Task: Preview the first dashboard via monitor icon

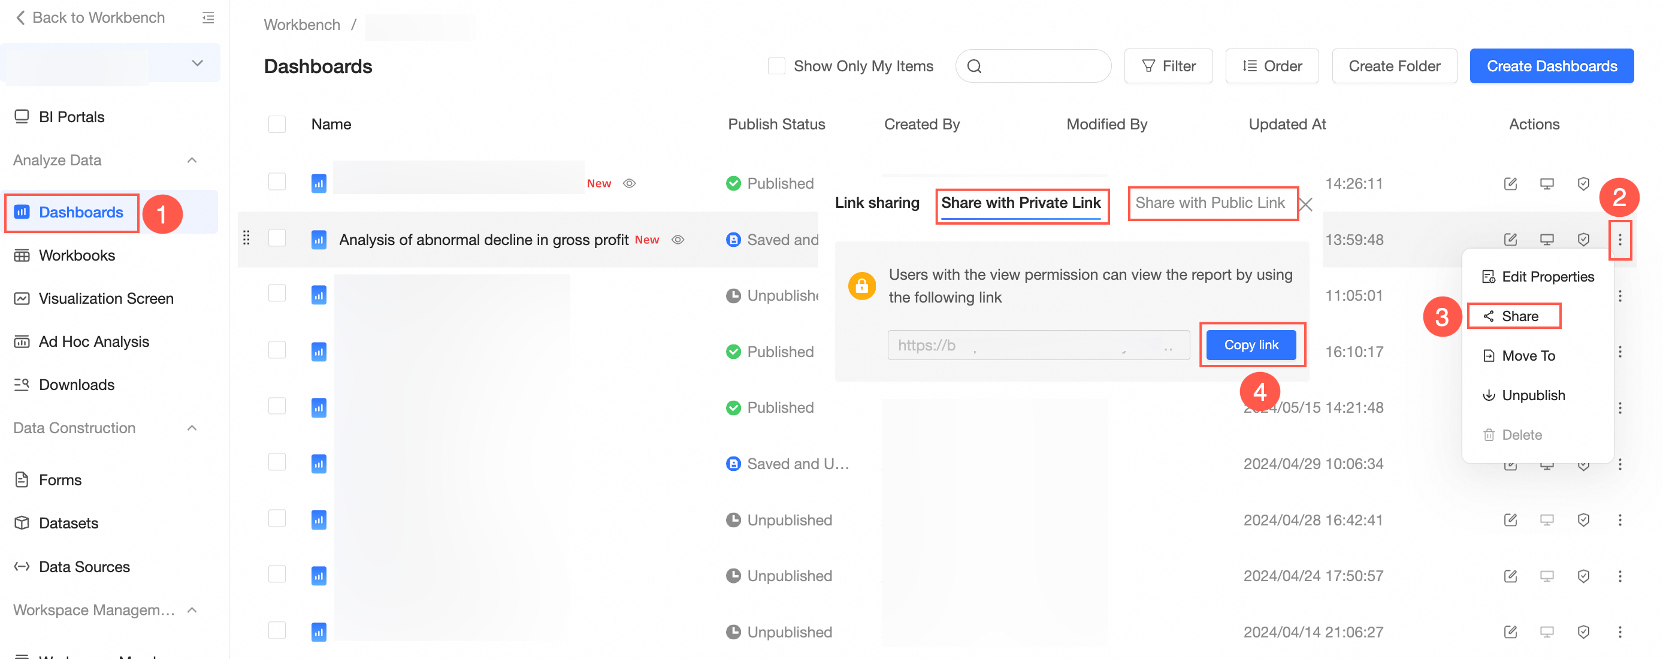Action: click(1546, 183)
